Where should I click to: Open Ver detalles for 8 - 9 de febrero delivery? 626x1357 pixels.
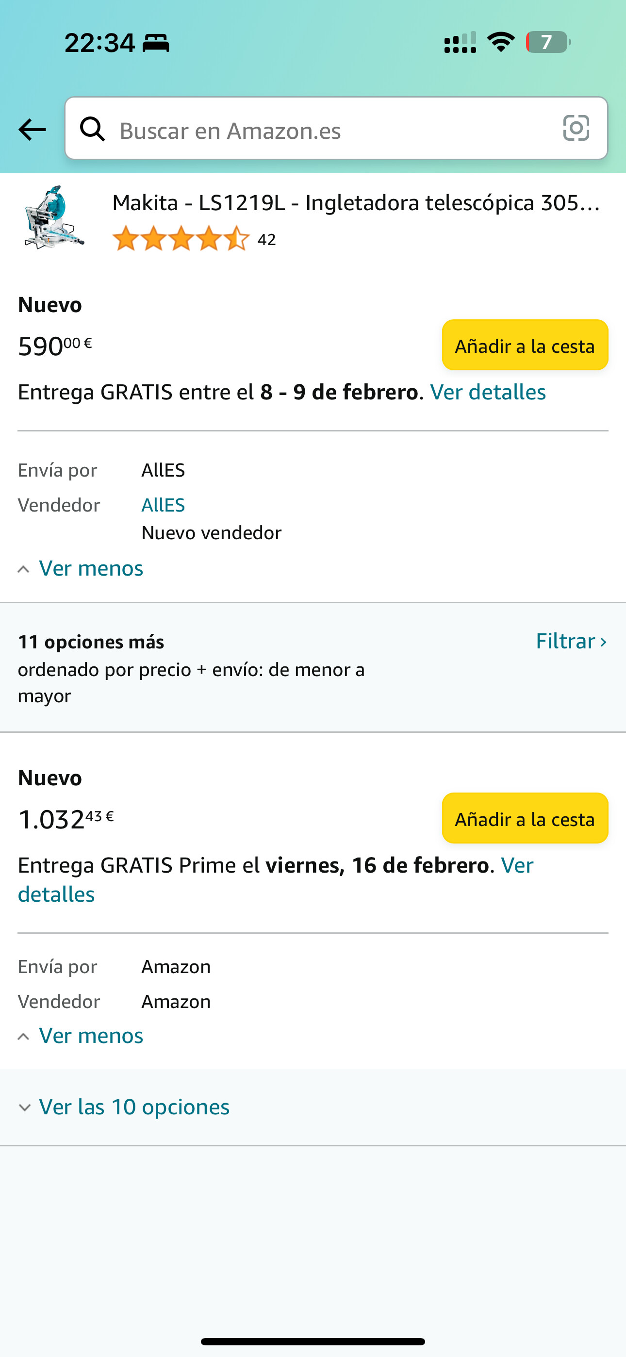(488, 393)
